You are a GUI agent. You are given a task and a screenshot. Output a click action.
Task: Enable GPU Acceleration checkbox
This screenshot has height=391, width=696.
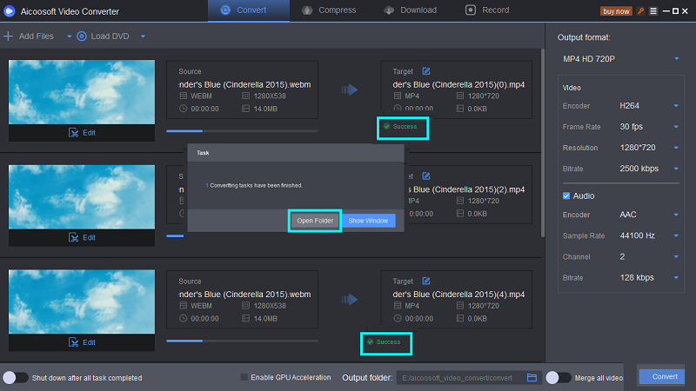[x=244, y=377]
